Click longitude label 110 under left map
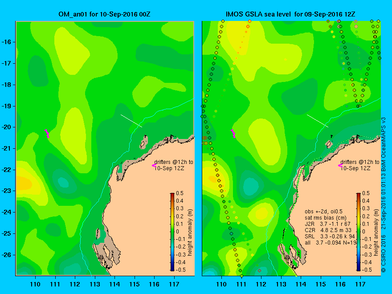Screen dimensions: 392x294 tap(35, 284)
